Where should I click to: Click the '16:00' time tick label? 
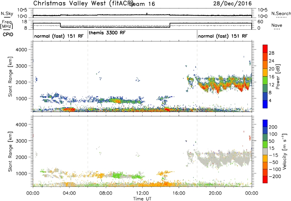tap(179, 193)
